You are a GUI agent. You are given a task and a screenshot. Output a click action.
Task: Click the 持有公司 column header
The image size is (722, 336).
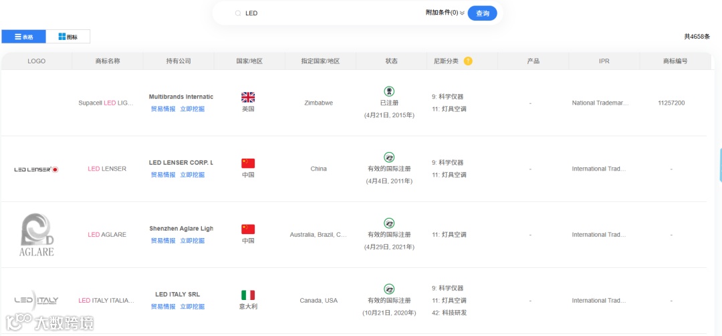[178, 61]
